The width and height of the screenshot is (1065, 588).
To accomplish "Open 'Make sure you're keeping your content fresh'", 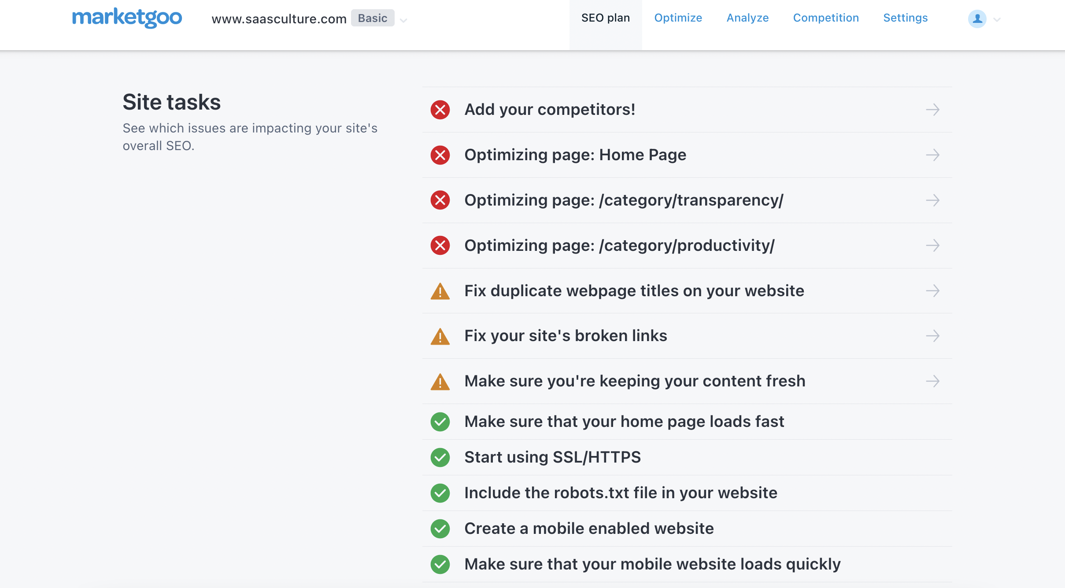I will pyautogui.click(x=687, y=381).
